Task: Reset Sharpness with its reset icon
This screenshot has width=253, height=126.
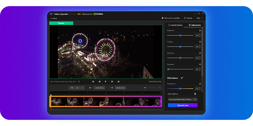Action: pos(200,64)
